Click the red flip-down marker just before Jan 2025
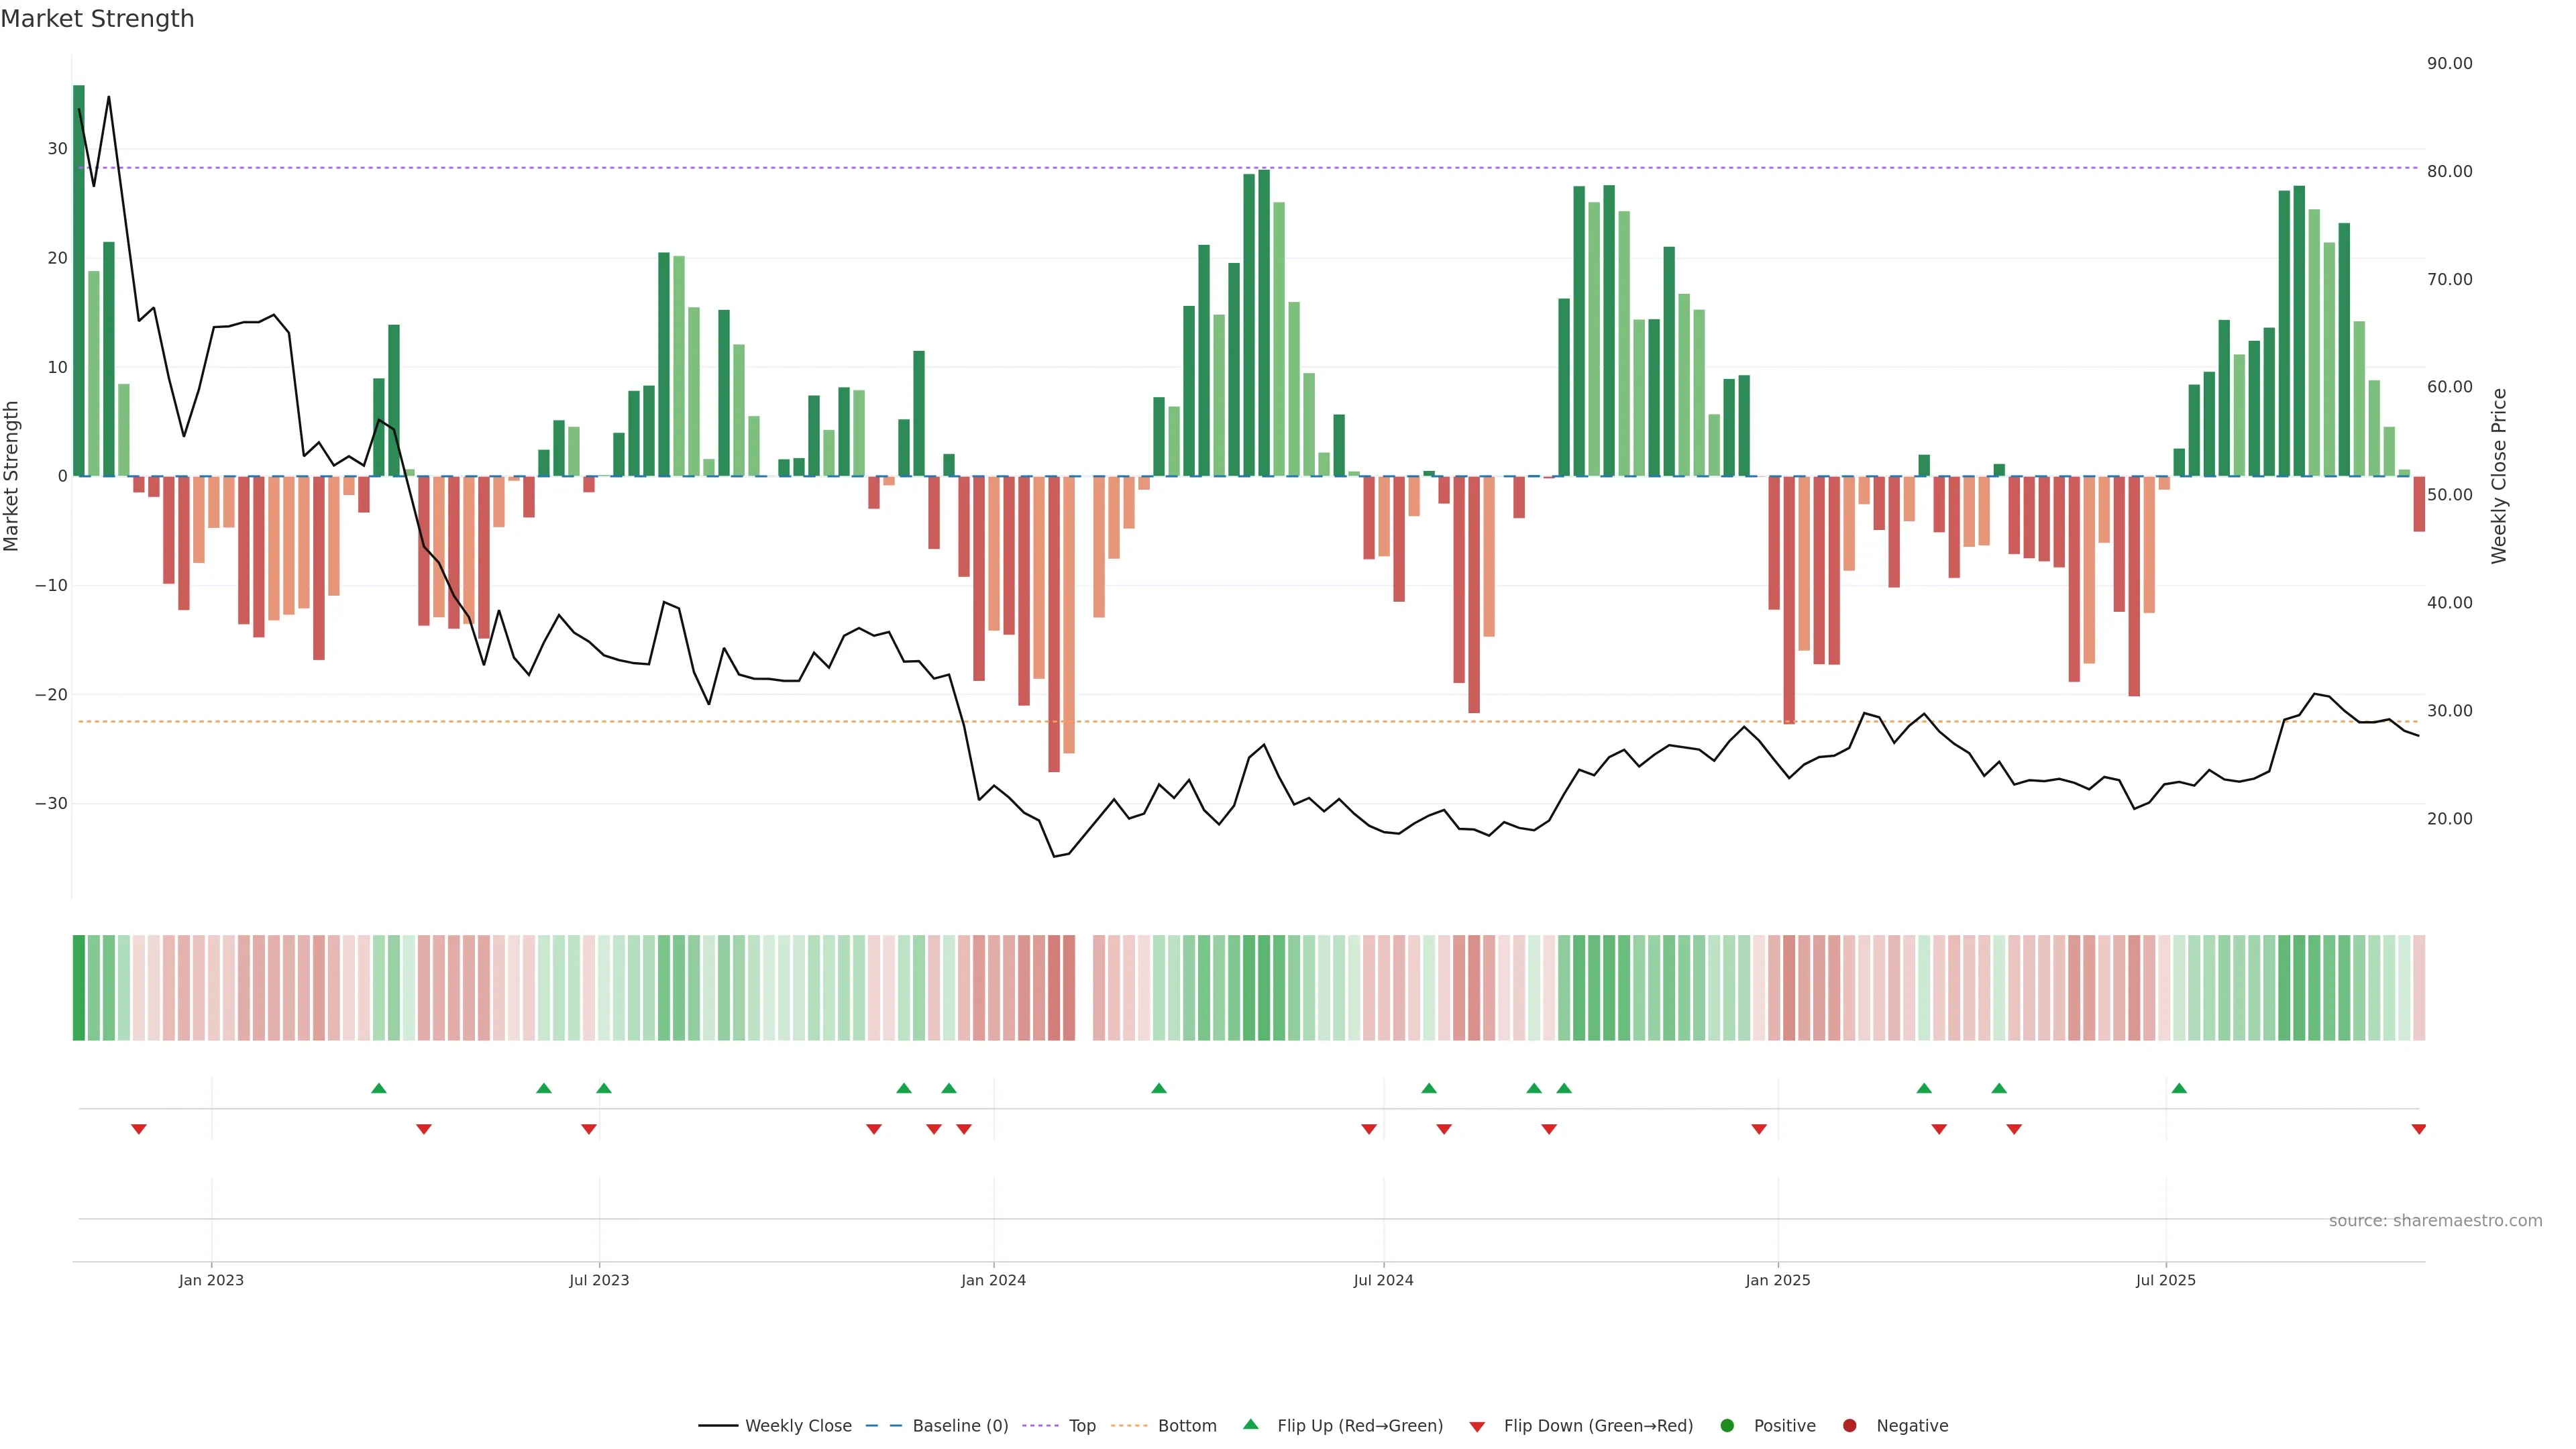Image resolution: width=2576 pixels, height=1449 pixels. pos(1759,1129)
